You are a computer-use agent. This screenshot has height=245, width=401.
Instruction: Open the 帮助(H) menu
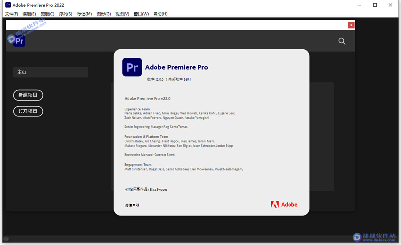(160, 14)
